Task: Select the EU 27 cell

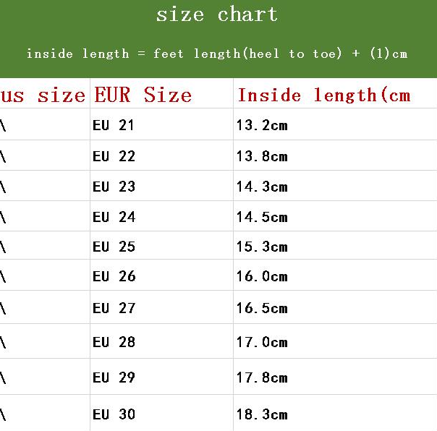Action: (x=114, y=308)
